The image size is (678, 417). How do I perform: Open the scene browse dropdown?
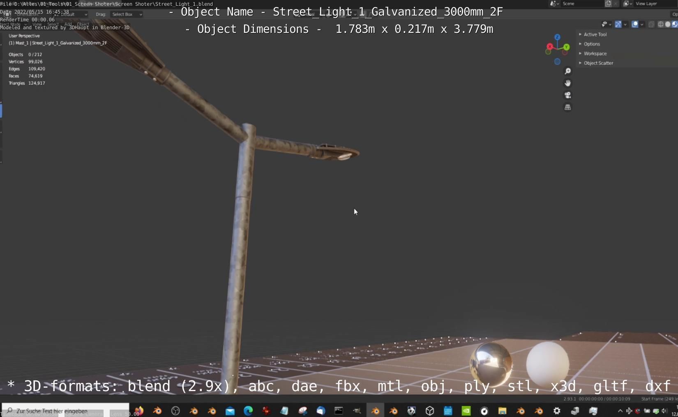coord(555,4)
